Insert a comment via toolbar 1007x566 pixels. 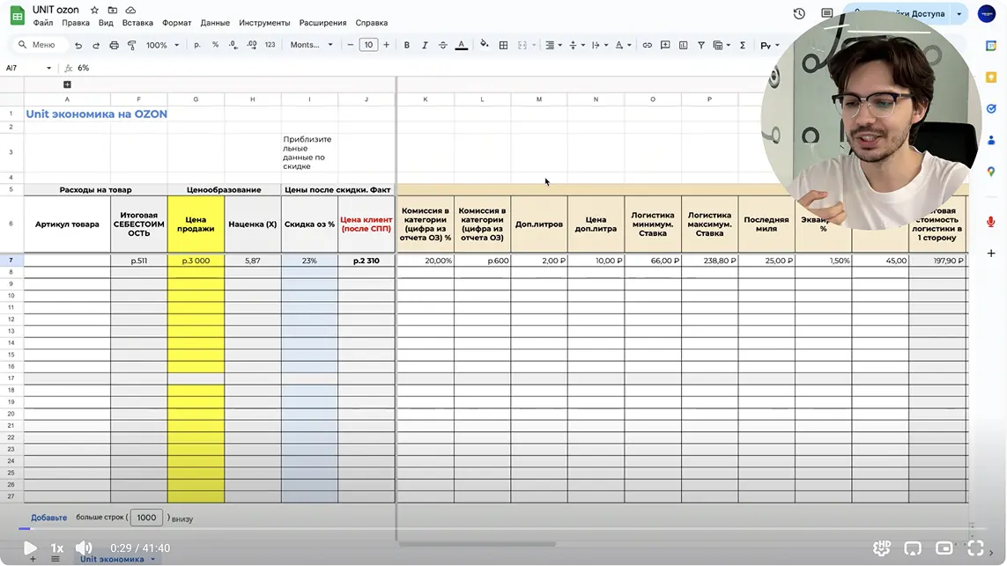tap(664, 45)
